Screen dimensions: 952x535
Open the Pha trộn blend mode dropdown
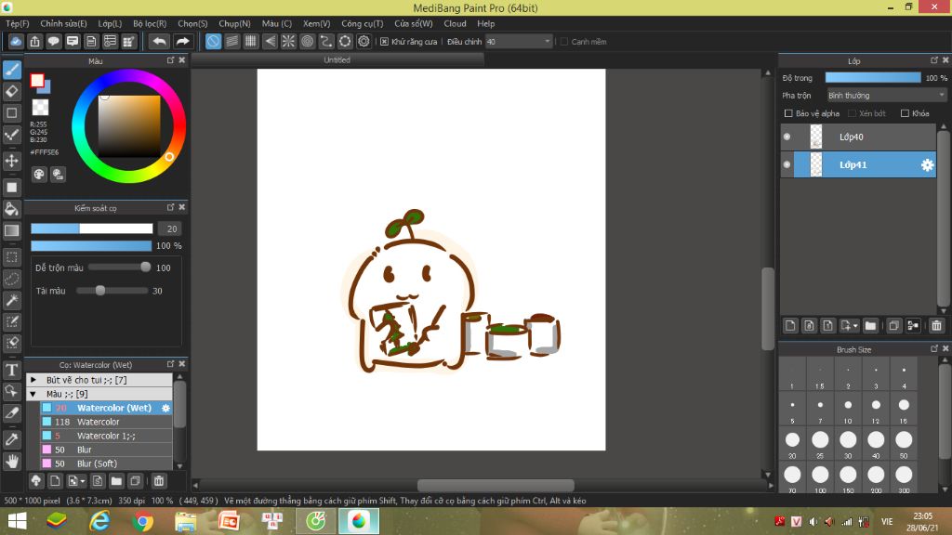click(x=886, y=96)
